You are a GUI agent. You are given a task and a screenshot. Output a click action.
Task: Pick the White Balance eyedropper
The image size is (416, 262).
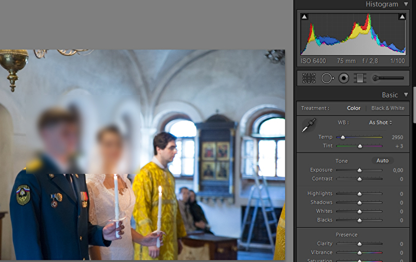[309, 125]
